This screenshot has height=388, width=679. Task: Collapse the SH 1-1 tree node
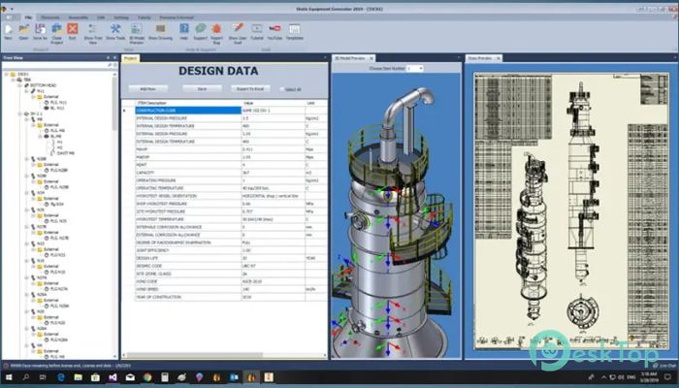(x=21, y=114)
